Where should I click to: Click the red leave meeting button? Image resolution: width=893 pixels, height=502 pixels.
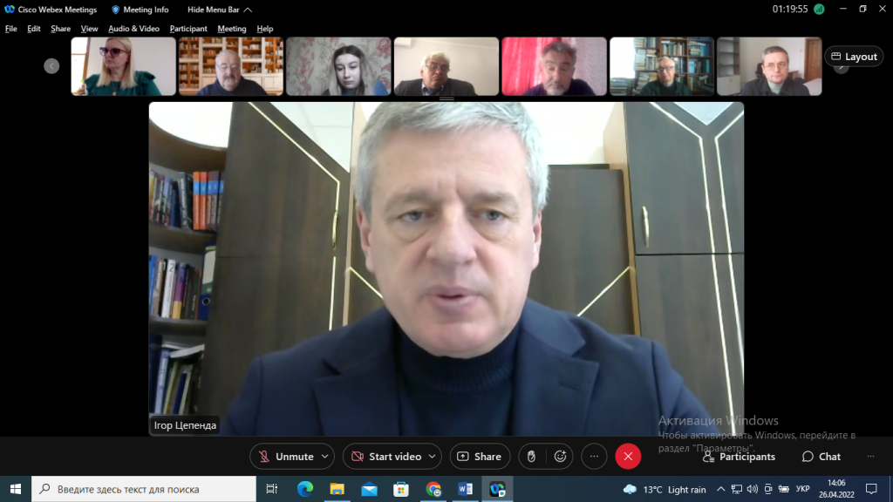(628, 456)
